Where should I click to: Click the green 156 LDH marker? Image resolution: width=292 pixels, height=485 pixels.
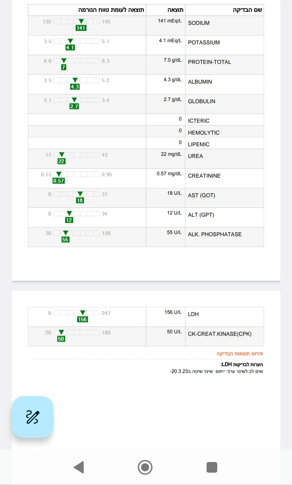coord(82,319)
